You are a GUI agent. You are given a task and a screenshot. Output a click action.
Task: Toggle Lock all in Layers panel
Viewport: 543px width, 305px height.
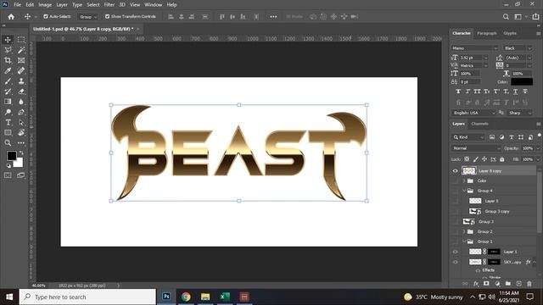pos(501,159)
